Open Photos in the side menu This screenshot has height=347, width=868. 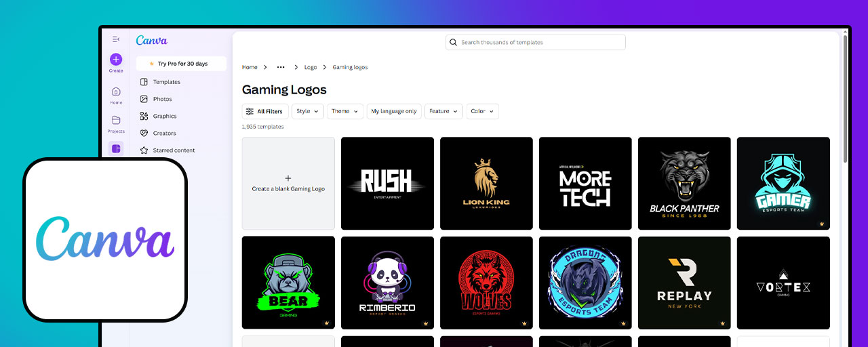click(x=163, y=99)
